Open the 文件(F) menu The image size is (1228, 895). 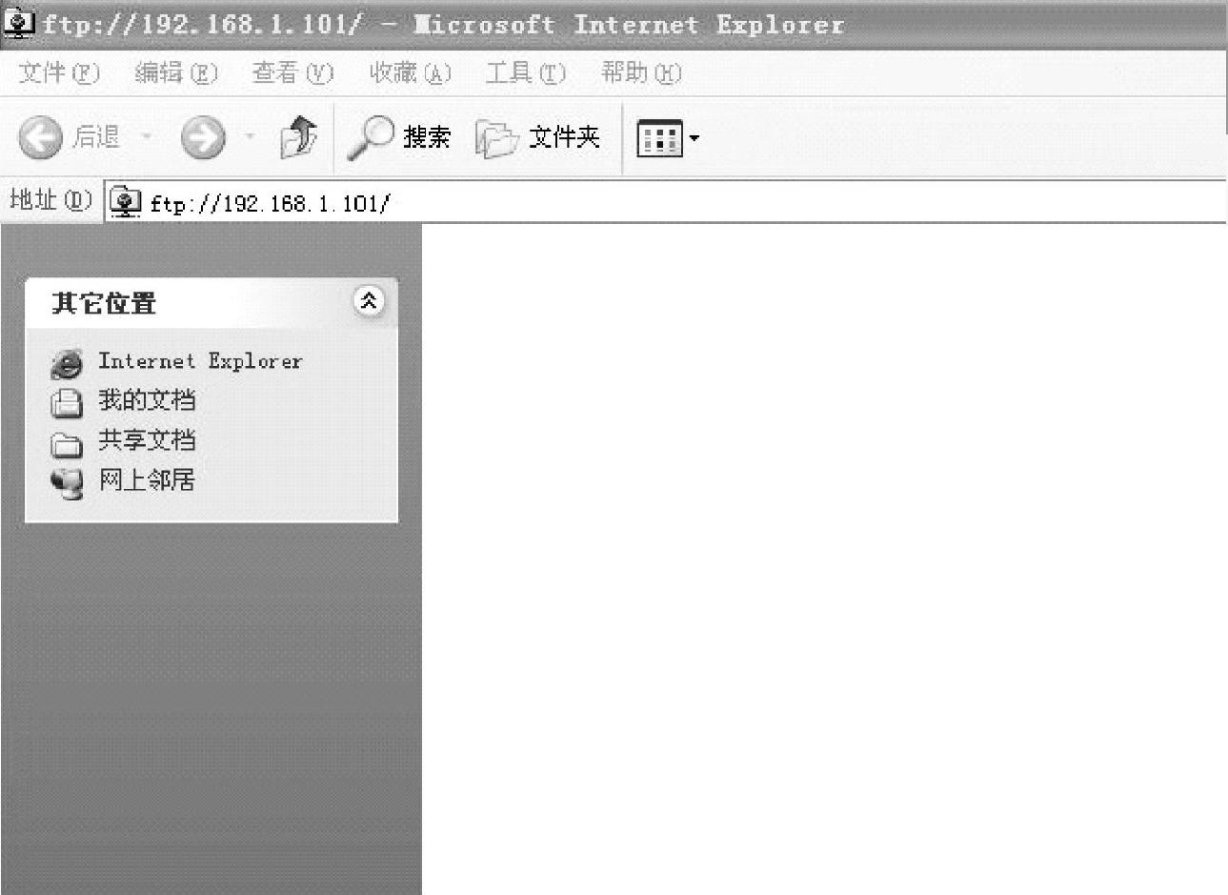(x=59, y=73)
